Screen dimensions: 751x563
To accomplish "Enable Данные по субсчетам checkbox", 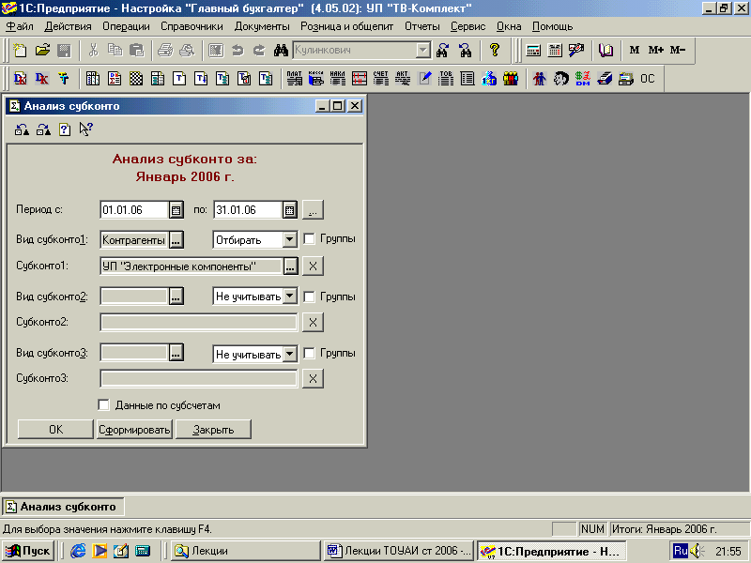I will 103,405.
